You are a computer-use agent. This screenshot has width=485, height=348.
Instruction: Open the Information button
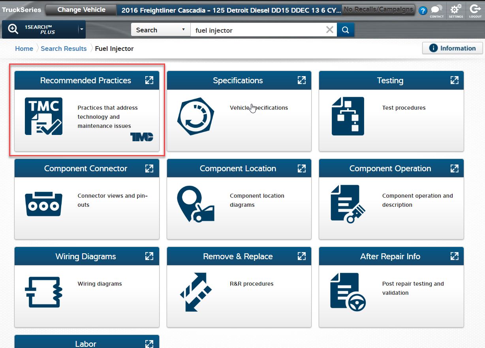pos(452,48)
